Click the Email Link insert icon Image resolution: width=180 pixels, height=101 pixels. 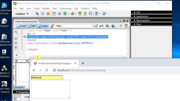(x=43, y=14)
